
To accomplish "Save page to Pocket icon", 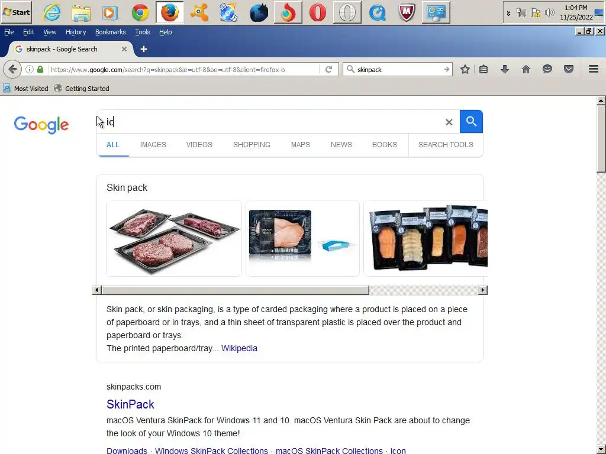I will tap(569, 70).
